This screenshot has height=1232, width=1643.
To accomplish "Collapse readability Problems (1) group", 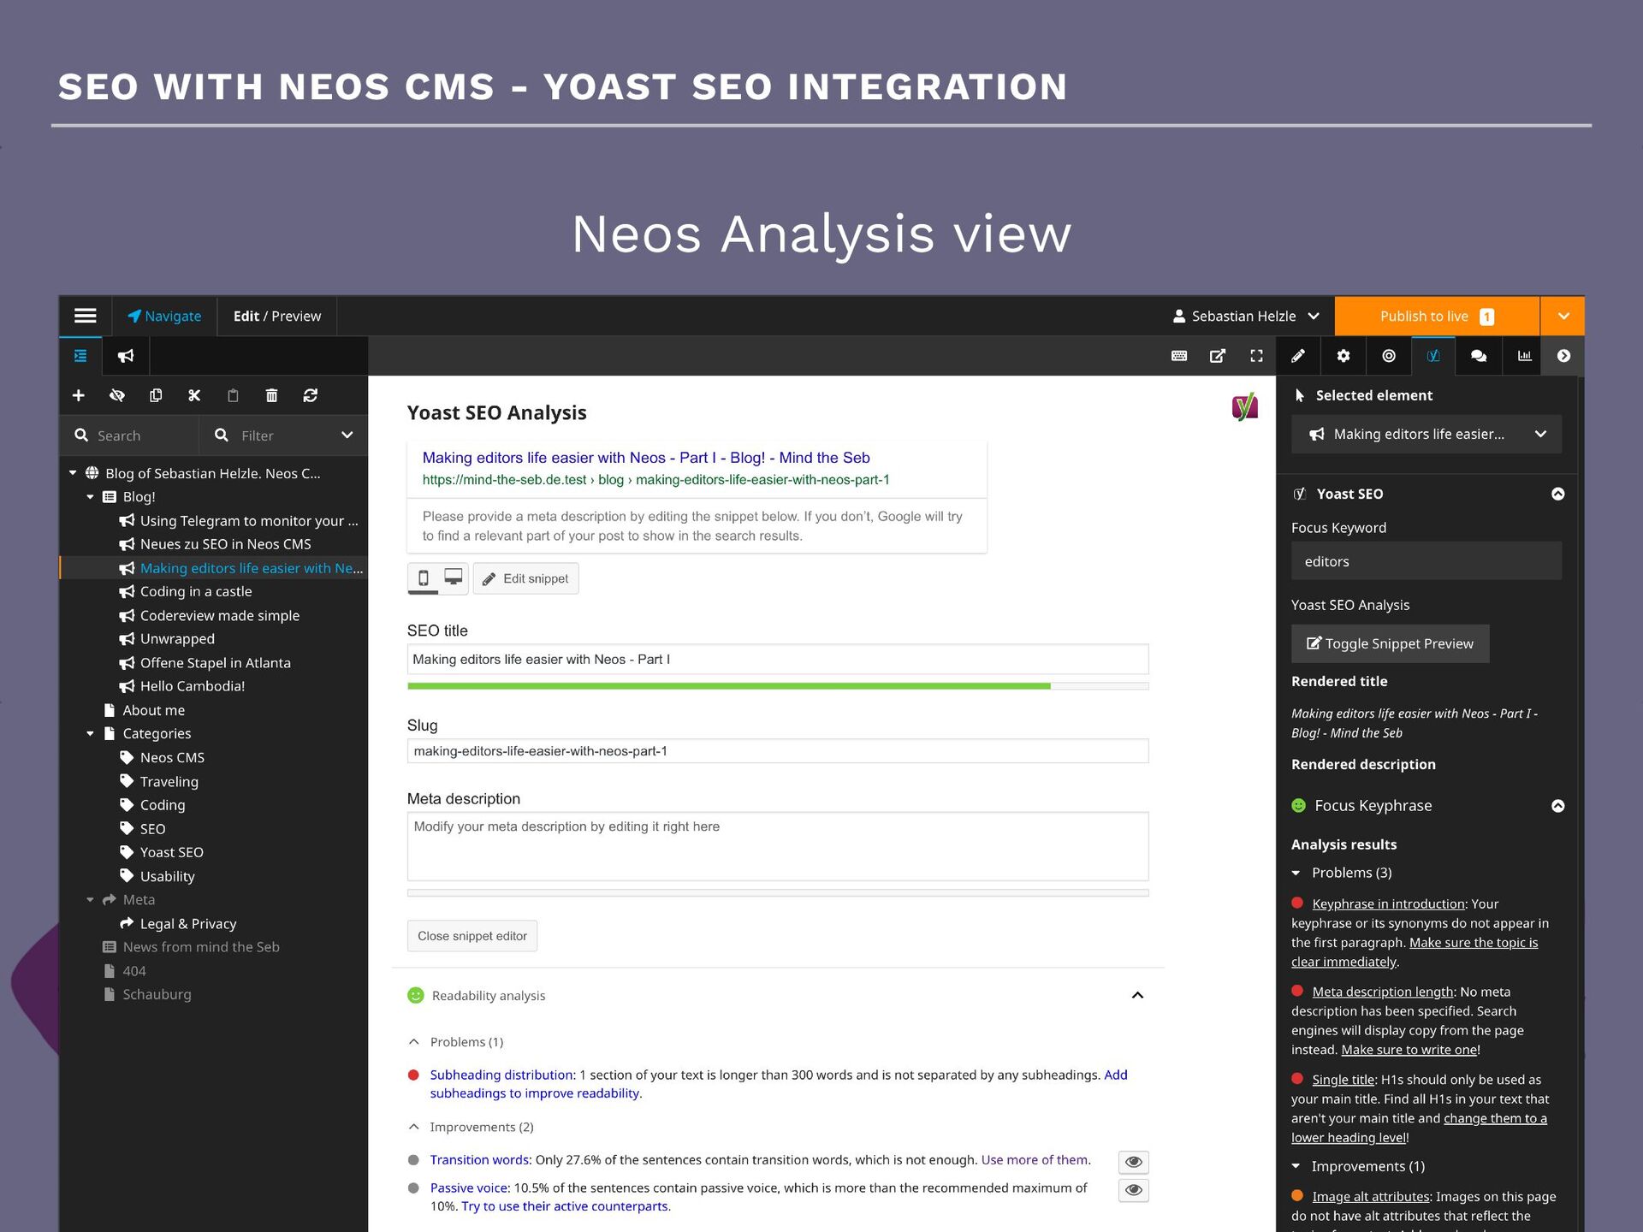I will pos(414,1042).
